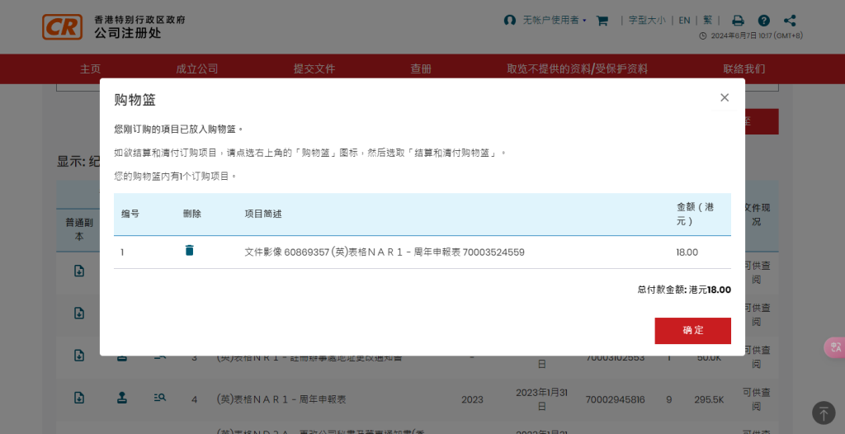Viewport: 845px width, 434px height.
Task: Click the 2023年1月31日 date cell
Action: coord(541,399)
